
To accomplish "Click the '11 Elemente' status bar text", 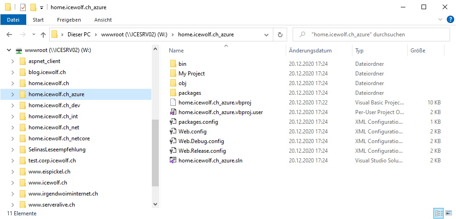I will 22,213.
